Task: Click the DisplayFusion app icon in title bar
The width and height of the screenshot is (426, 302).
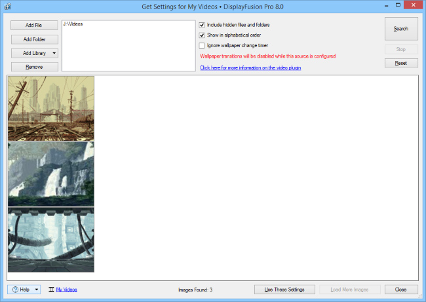Action: [x=8, y=6]
